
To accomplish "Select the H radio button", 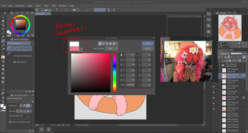I will (121, 55).
